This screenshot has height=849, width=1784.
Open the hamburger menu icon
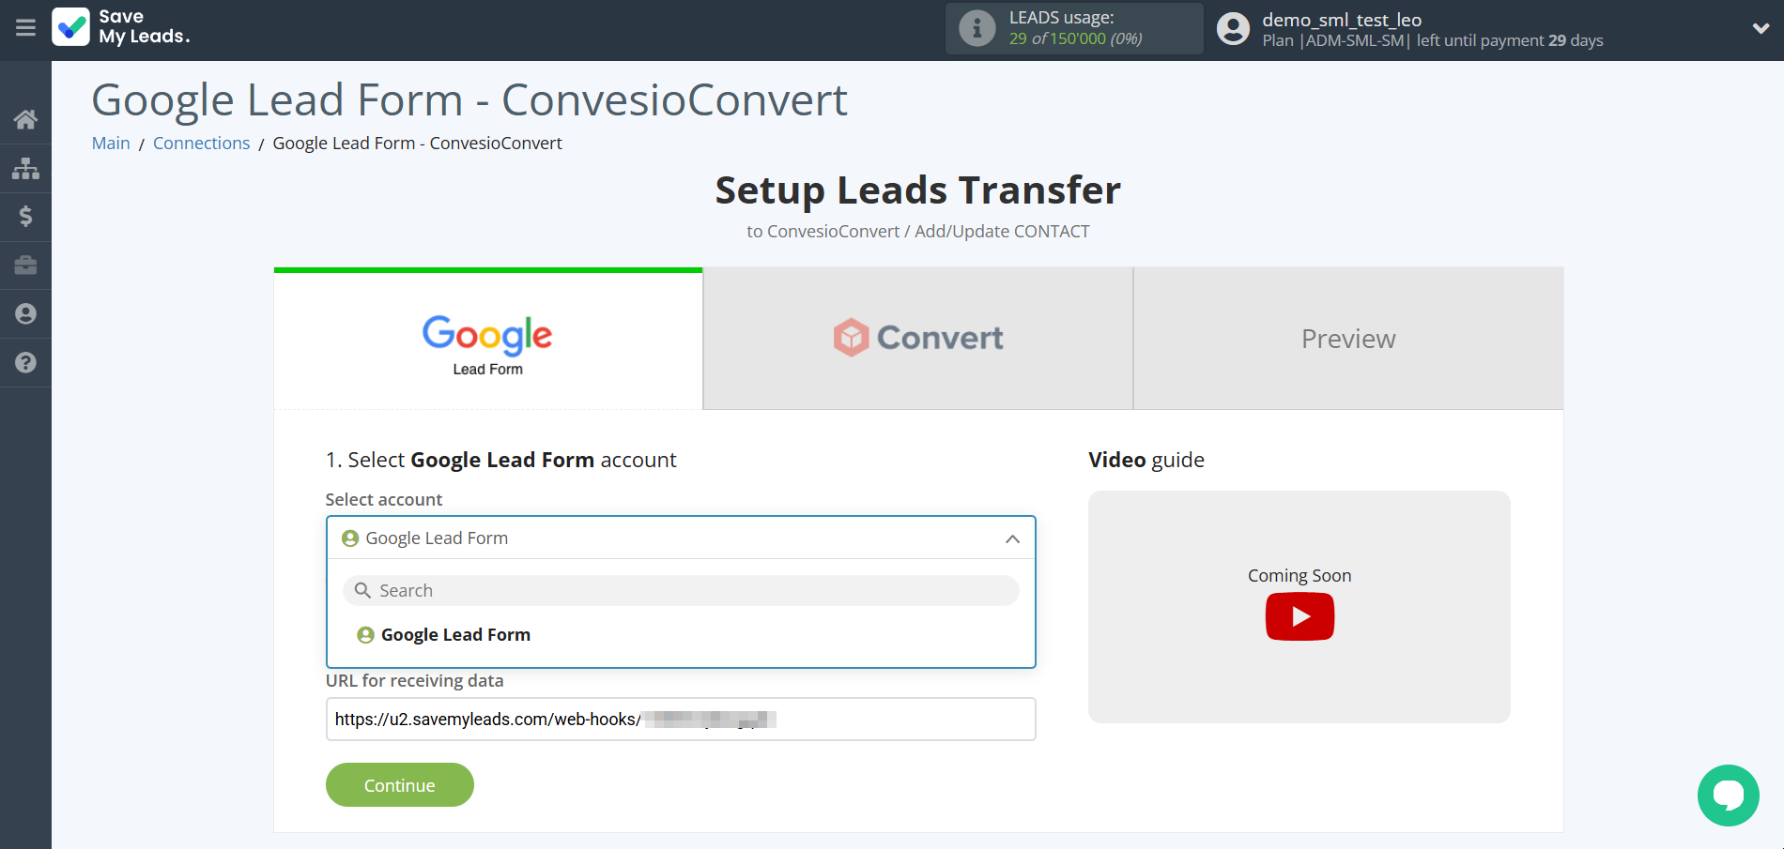25,28
